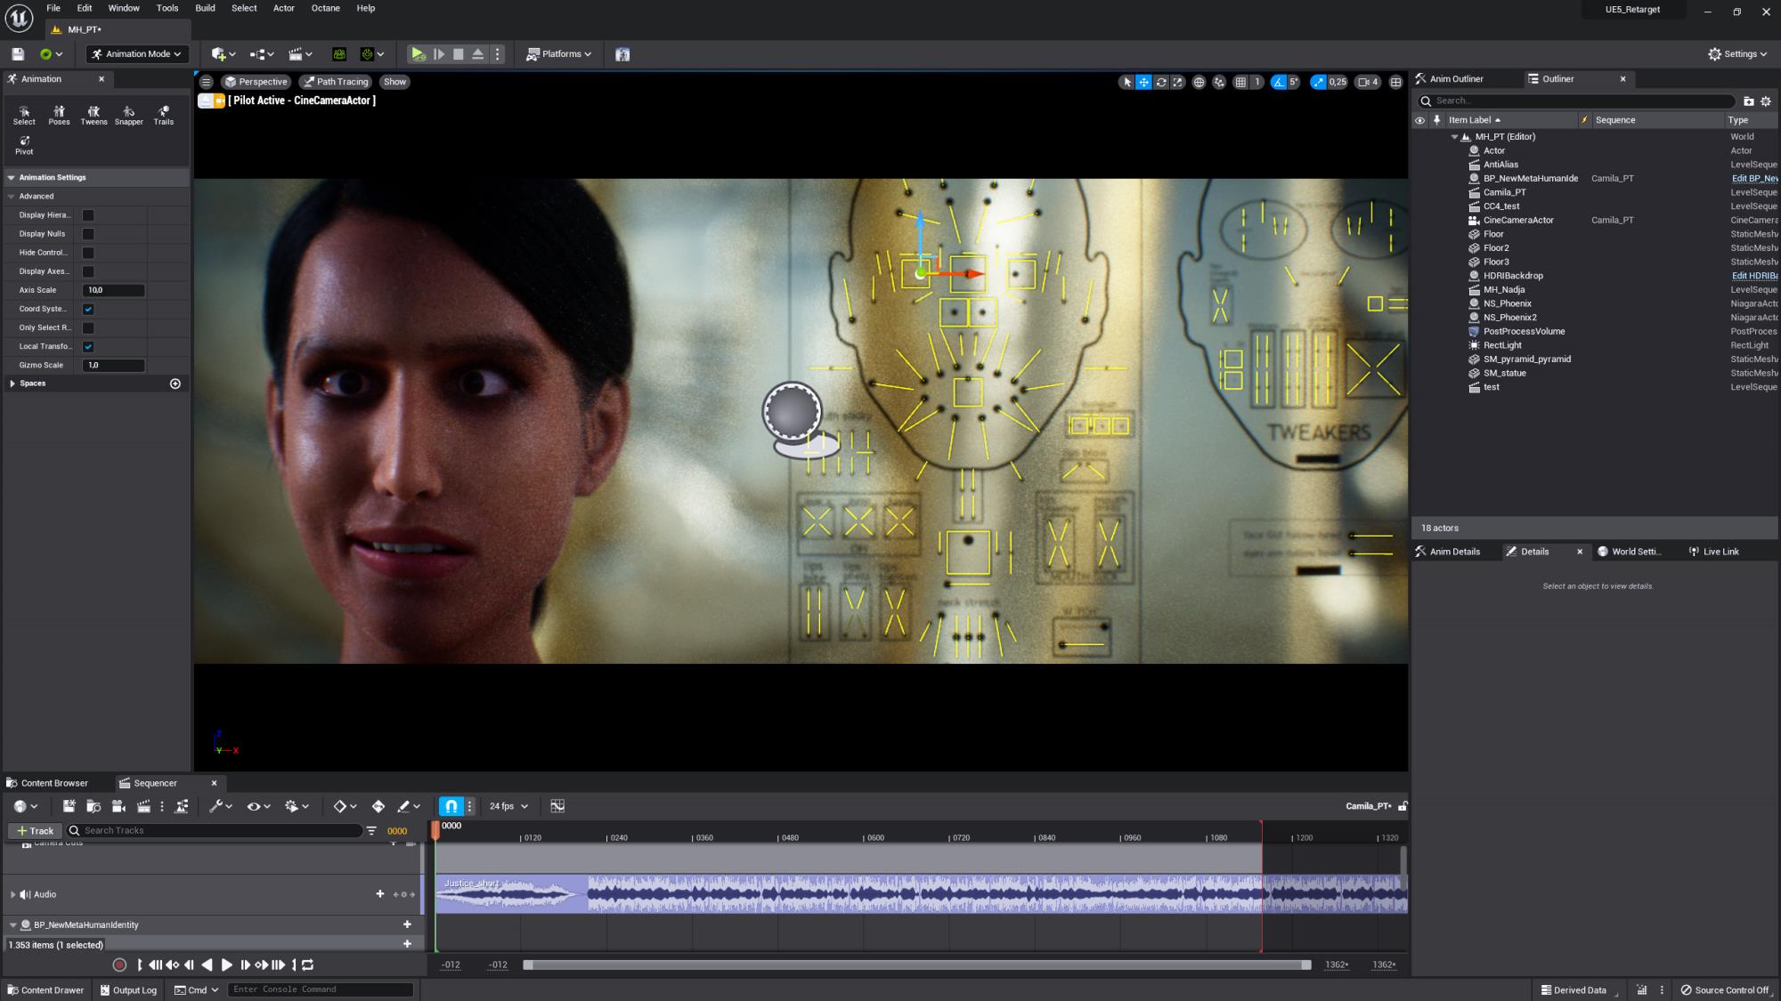Open Animation Mode dropdown

tap(138, 54)
